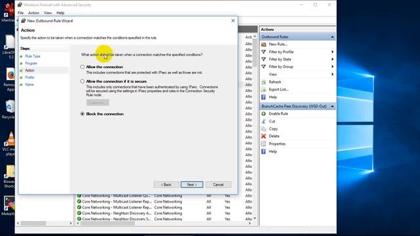Go to the Name wizard step
This screenshot has height=236, width=420.
pos(29,85)
